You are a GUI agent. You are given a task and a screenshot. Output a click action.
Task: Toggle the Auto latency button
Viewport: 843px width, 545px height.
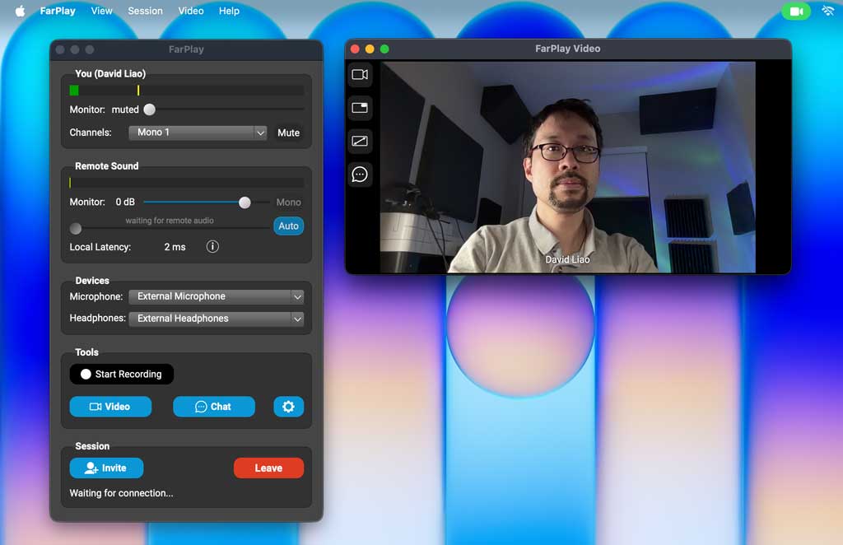coord(288,226)
